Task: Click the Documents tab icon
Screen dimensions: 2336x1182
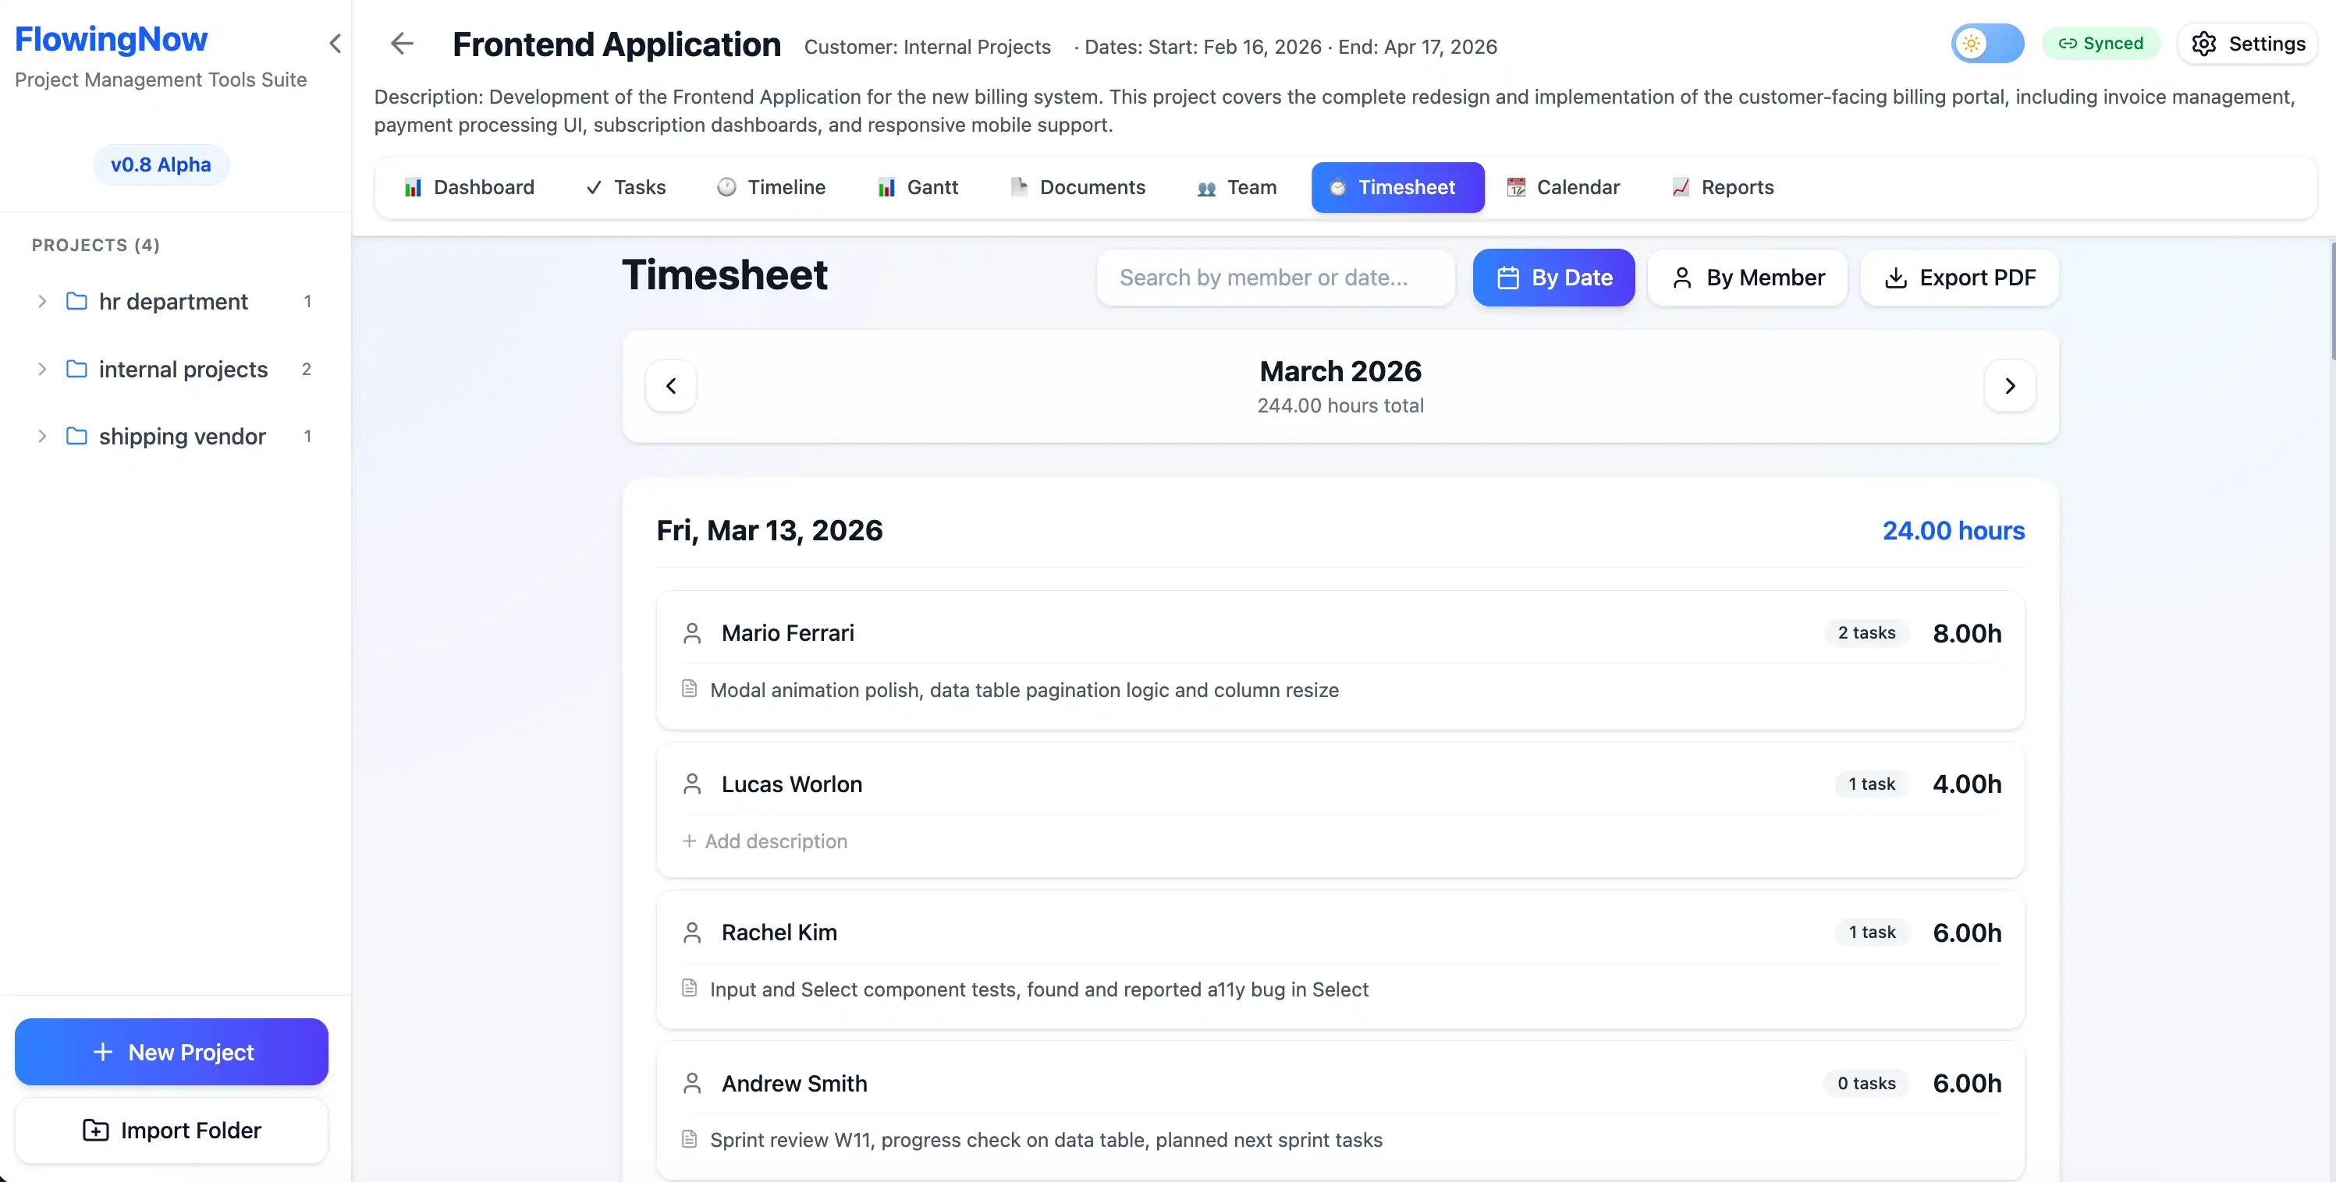Action: click(x=1019, y=186)
